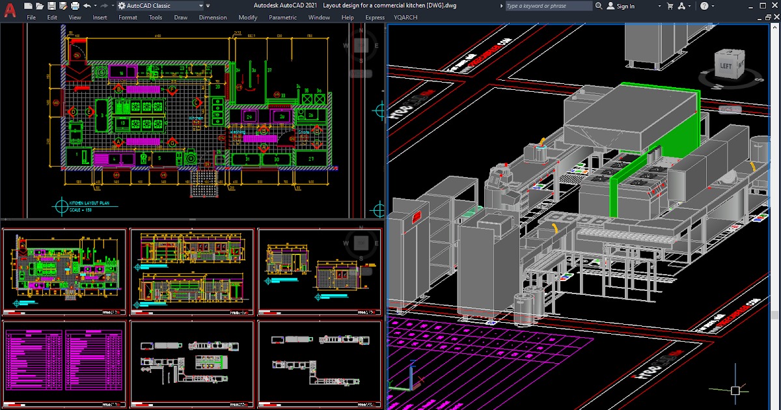This screenshot has height=410, width=781.
Task: Open the YQARCH menu
Action: (x=407, y=18)
